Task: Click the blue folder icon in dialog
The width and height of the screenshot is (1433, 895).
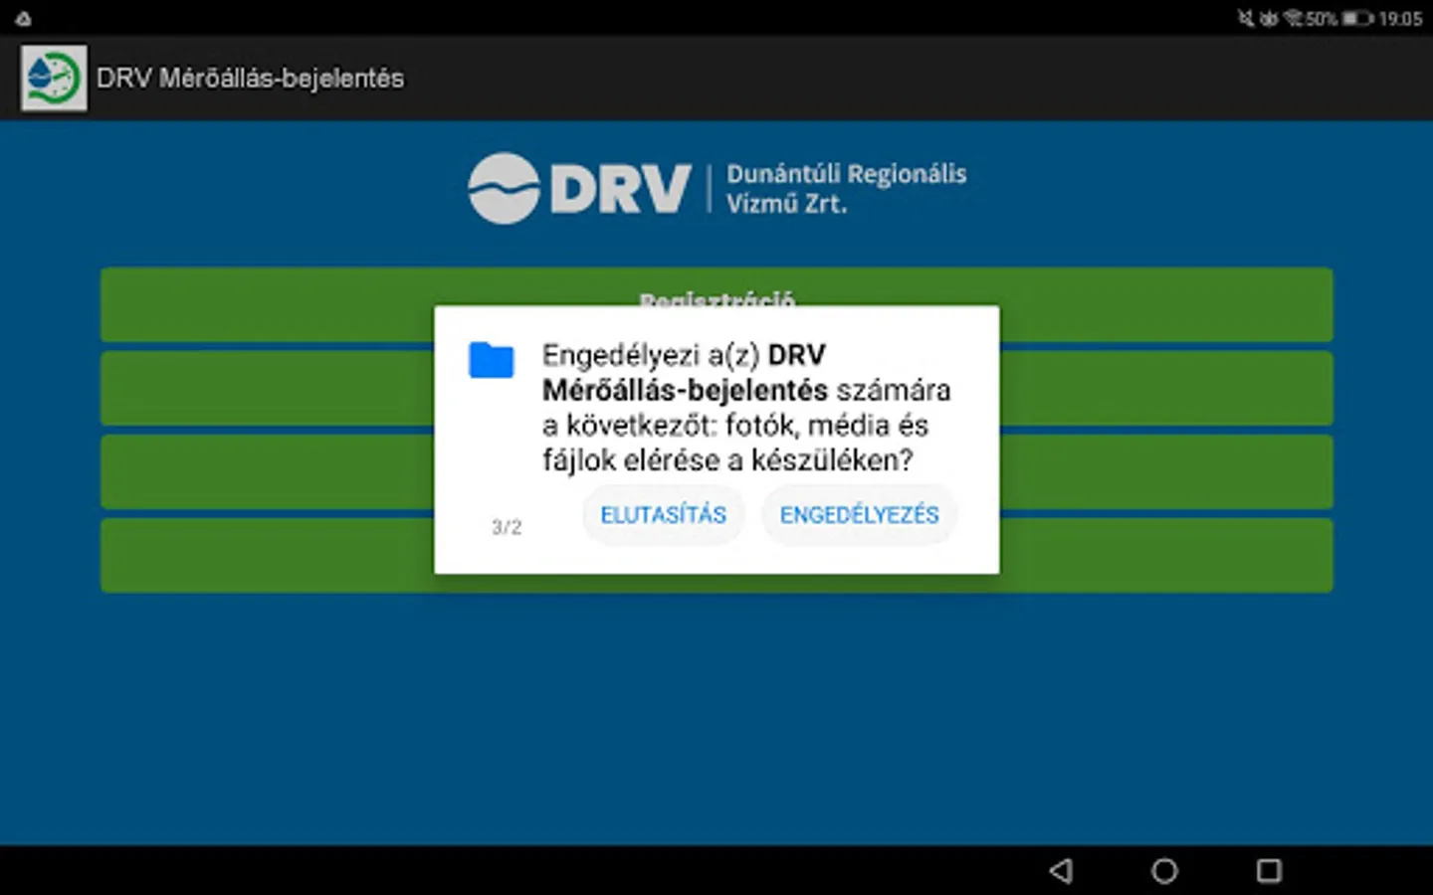Action: click(492, 360)
